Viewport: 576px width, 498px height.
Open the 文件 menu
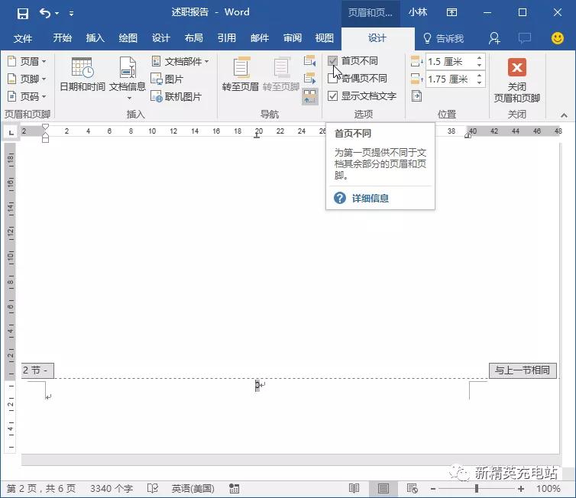[x=23, y=38]
